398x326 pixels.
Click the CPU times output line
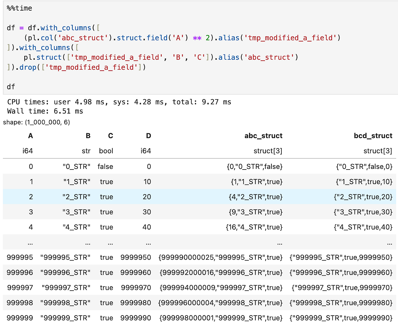tap(119, 102)
